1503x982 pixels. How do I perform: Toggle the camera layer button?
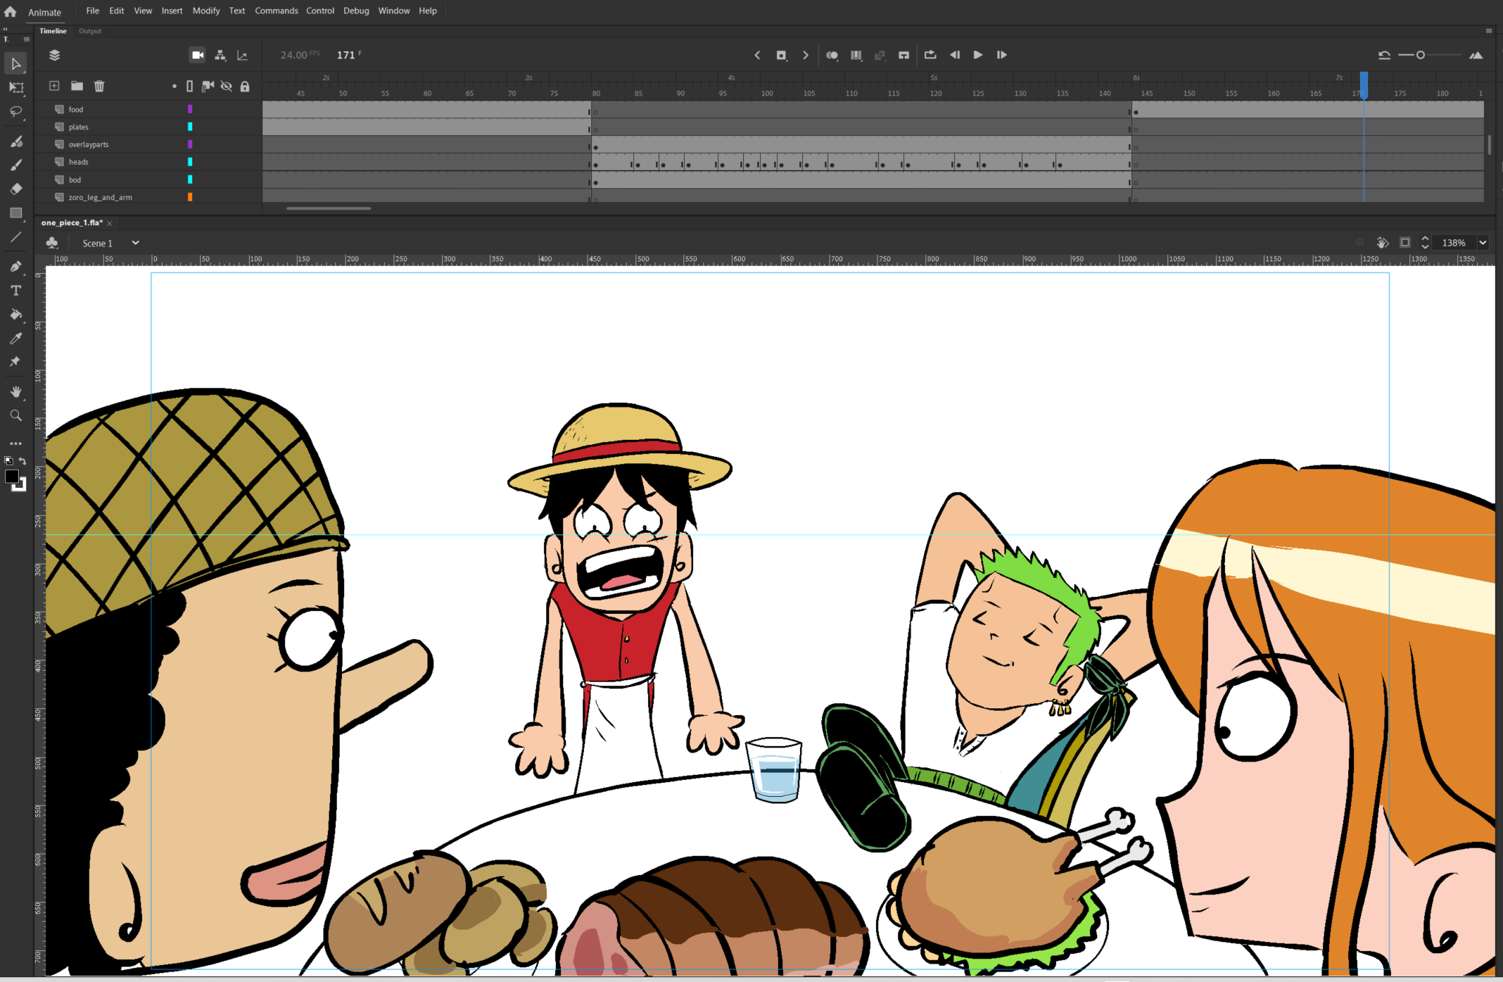tap(198, 55)
